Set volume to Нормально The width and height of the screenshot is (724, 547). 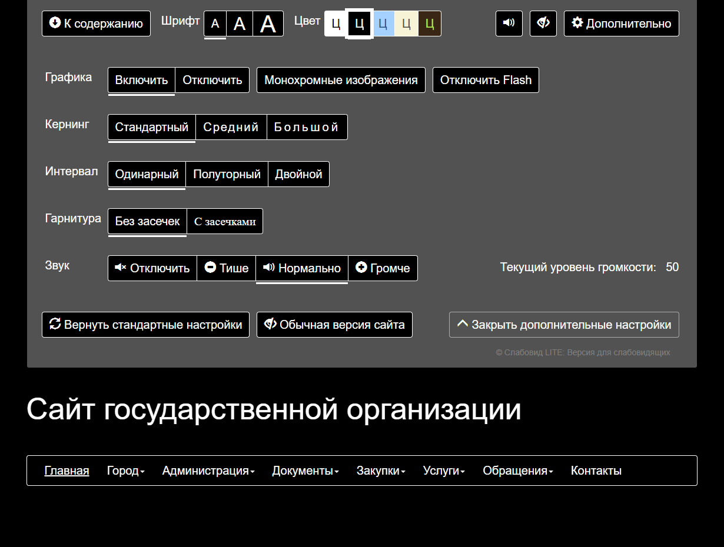pos(302,268)
